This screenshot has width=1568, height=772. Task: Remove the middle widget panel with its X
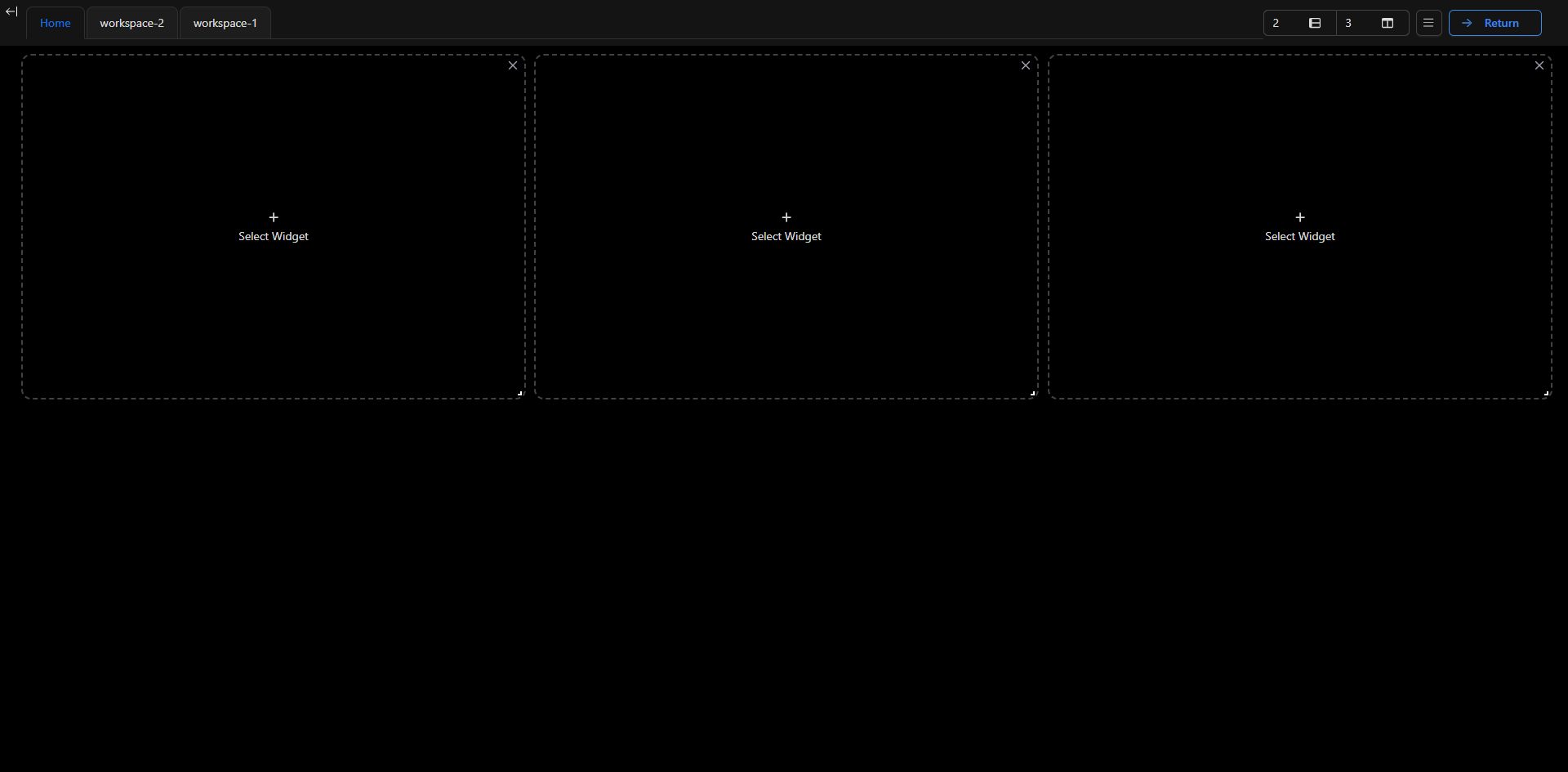(1025, 65)
